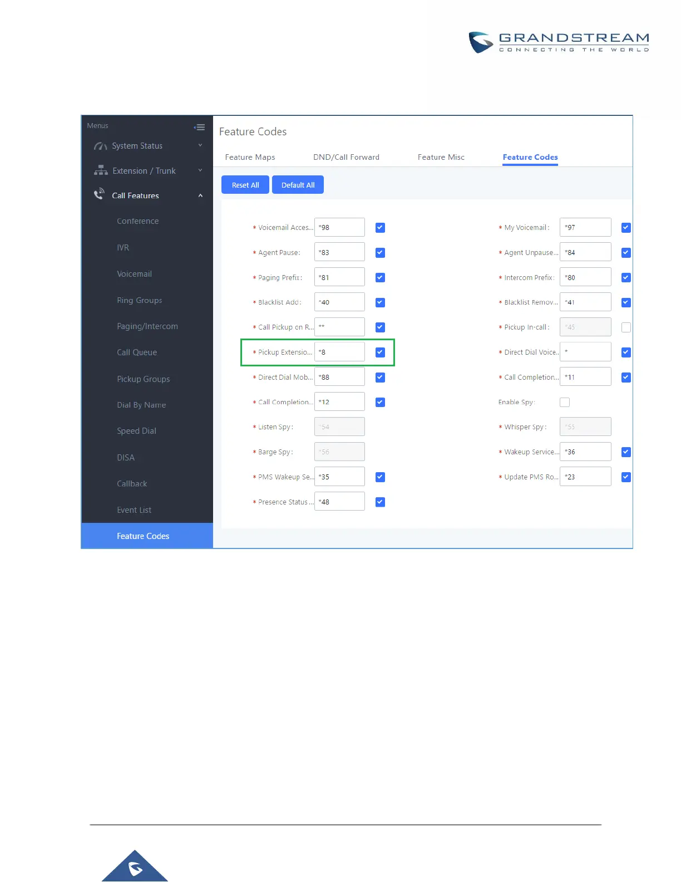Image resolution: width=681 pixels, height=882 pixels.
Task: Click the Reset All button
Action: point(245,185)
